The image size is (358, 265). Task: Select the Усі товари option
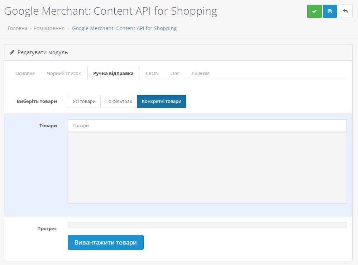84,101
